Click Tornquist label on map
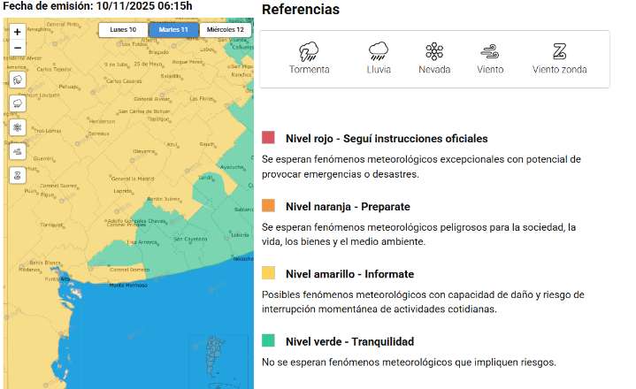The width and height of the screenshot is (636, 389). 51,225
